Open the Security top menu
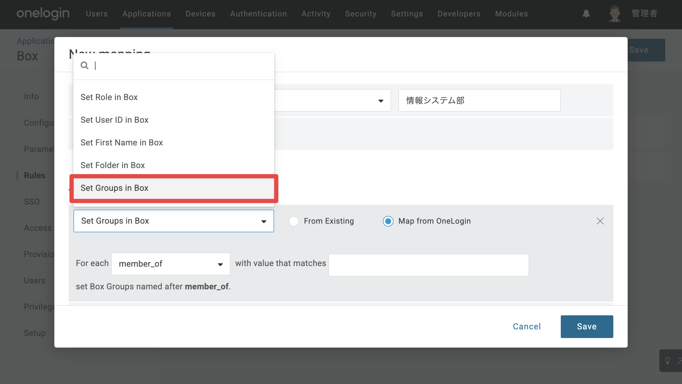 361,14
